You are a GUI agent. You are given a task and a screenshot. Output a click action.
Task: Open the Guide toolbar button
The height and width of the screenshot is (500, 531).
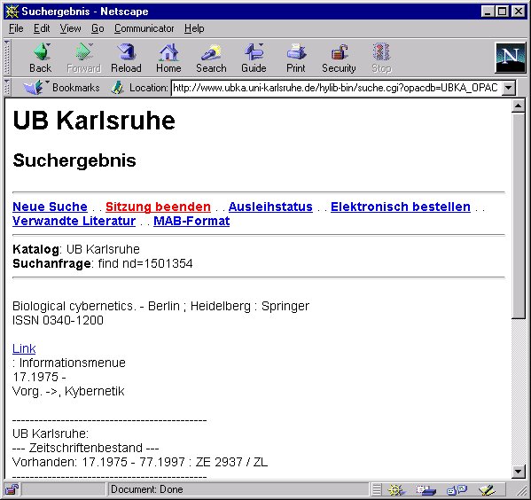(254, 58)
